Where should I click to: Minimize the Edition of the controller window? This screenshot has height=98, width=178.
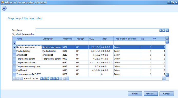click(169, 2)
